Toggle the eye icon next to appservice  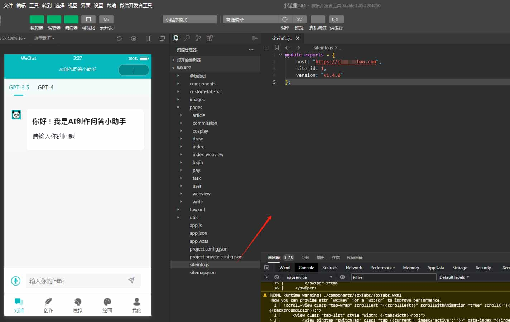[342, 277]
